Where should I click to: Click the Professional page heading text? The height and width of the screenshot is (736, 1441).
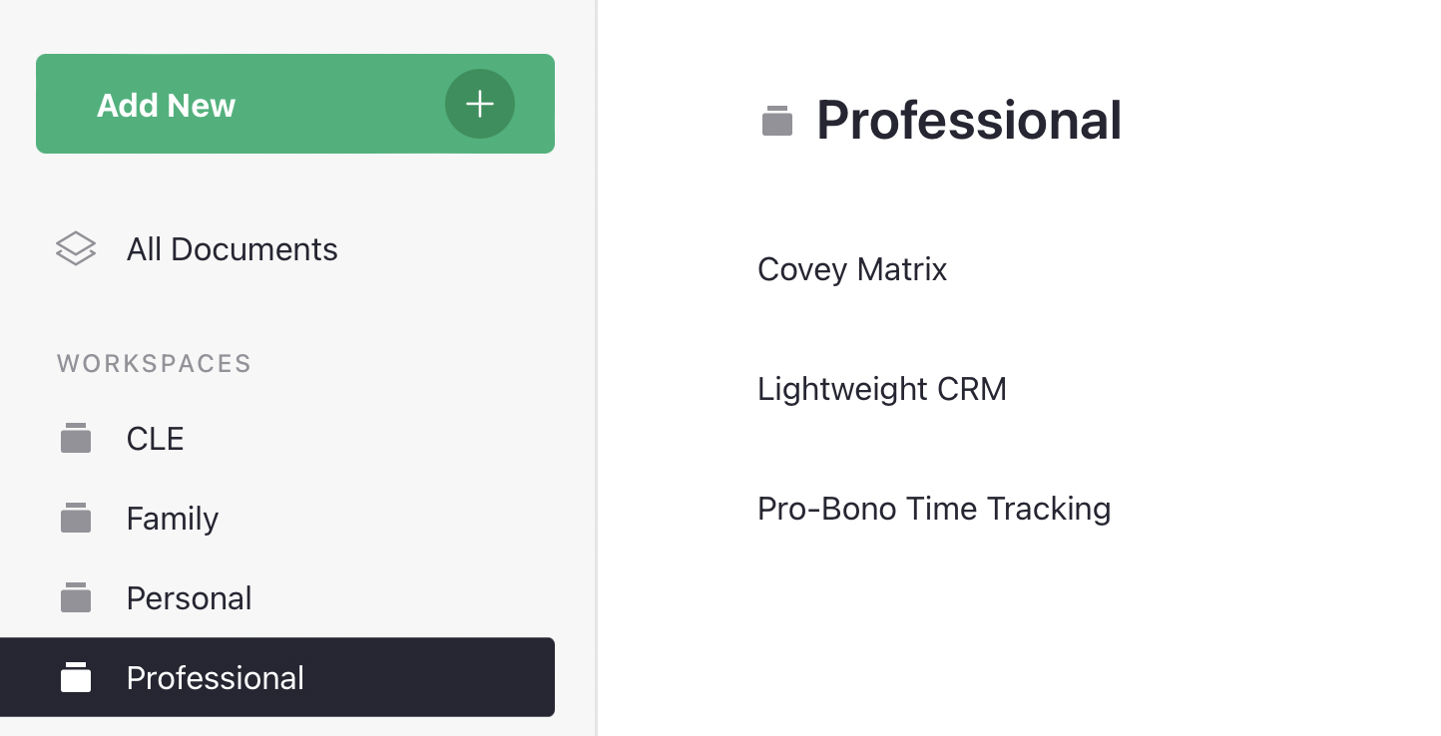pyautogui.click(x=969, y=120)
